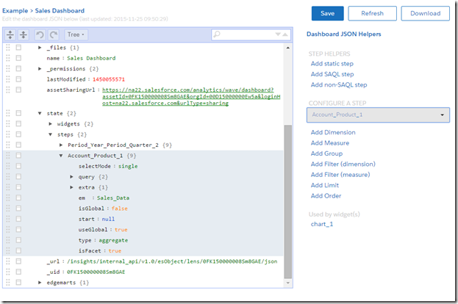The width and height of the screenshot is (458, 304).
Task: Click drag handle of edgemarts row
Action: pos(8,282)
